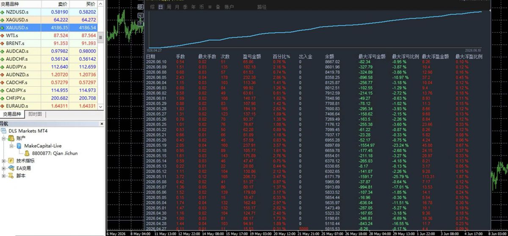Click the 5000 deposit value
The width and height of the screenshot is (508, 236).
[x=303, y=228]
